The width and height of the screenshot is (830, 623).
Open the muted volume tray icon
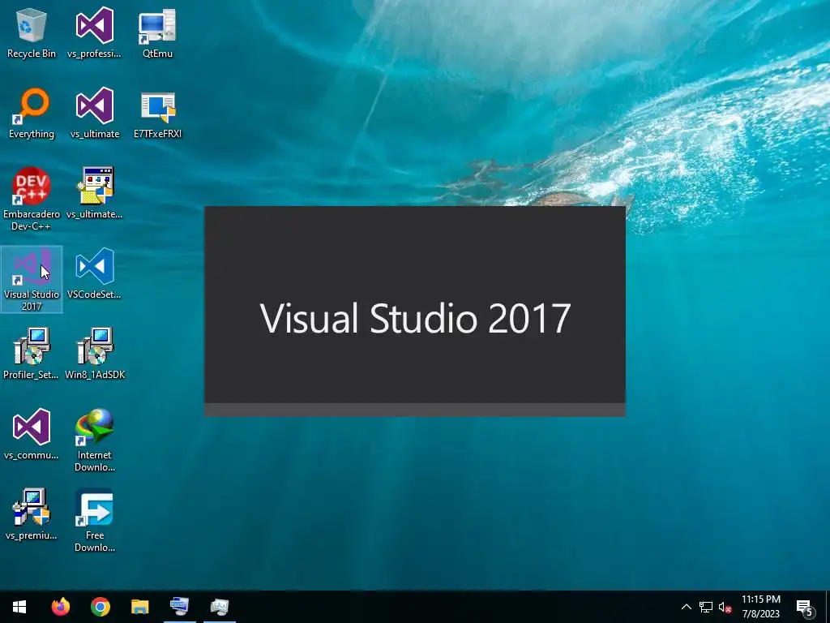click(x=725, y=607)
